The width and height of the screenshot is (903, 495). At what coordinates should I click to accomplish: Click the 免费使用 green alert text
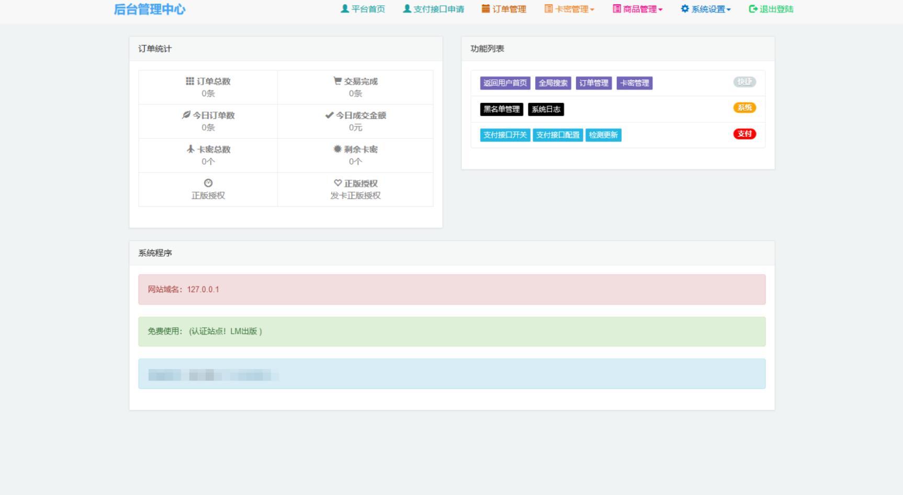205,331
